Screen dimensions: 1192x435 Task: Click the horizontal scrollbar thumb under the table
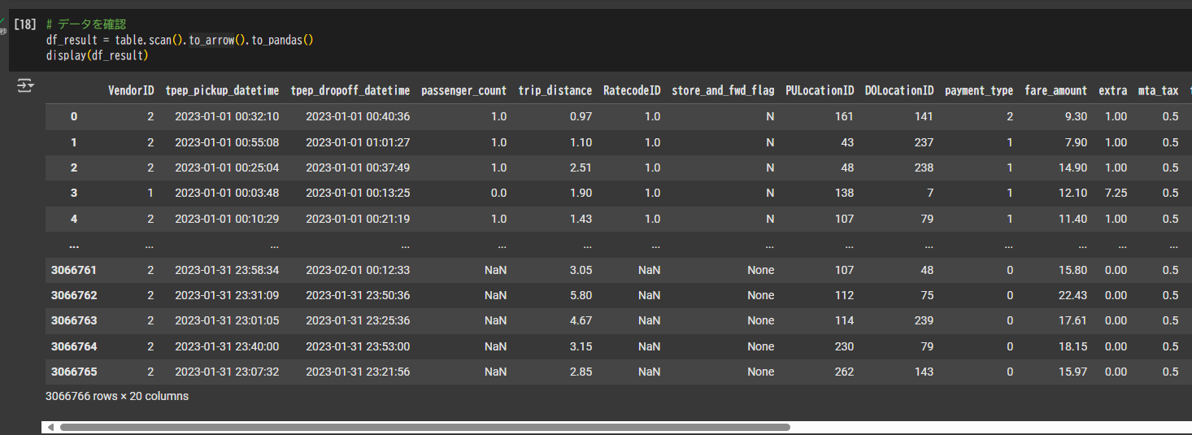[425, 427]
